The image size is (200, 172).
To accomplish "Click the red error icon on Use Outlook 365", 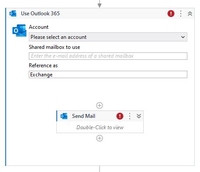I will click(171, 14).
